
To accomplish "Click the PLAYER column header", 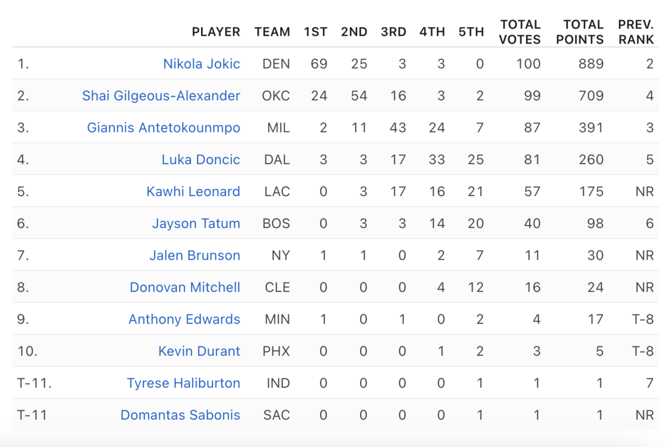I will point(216,32).
